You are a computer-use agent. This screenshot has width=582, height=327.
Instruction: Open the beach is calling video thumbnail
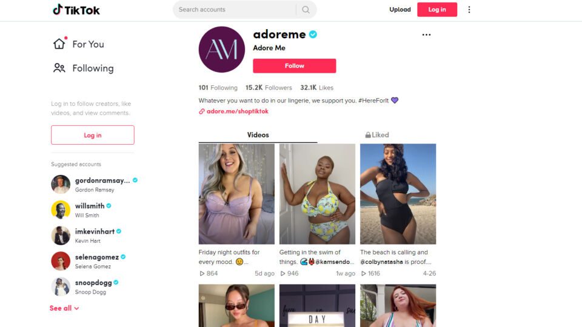(398, 194)
